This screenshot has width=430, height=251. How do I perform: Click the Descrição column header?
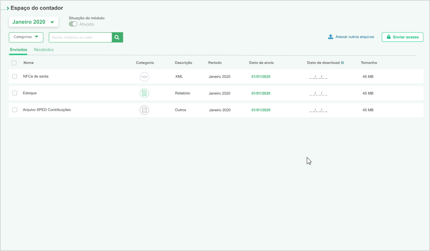click(183, 63)
